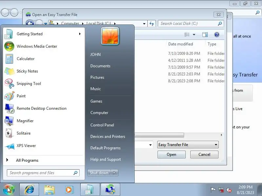Open the address bar history dropdown
Image resolution: width=262 pixels, height=196 pixels.
pyautogui.click(x=144, y=24)
